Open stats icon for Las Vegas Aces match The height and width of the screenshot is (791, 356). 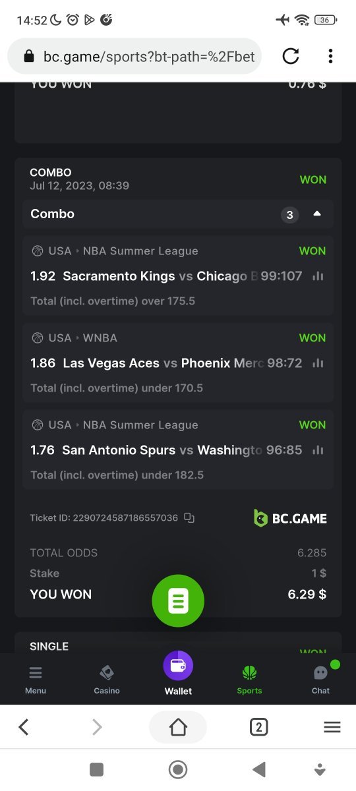click(318, 363)
